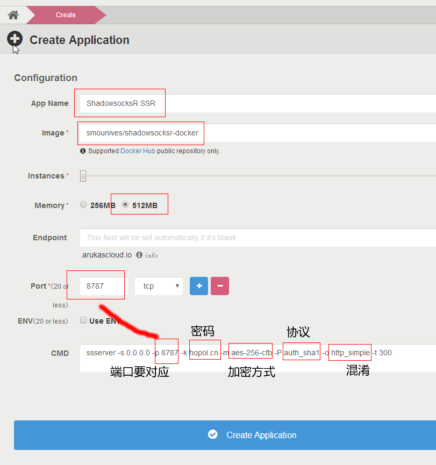Open the tcp protocol dropdown
The width and height of the screenshot is (436, 465).
point(159,286)
